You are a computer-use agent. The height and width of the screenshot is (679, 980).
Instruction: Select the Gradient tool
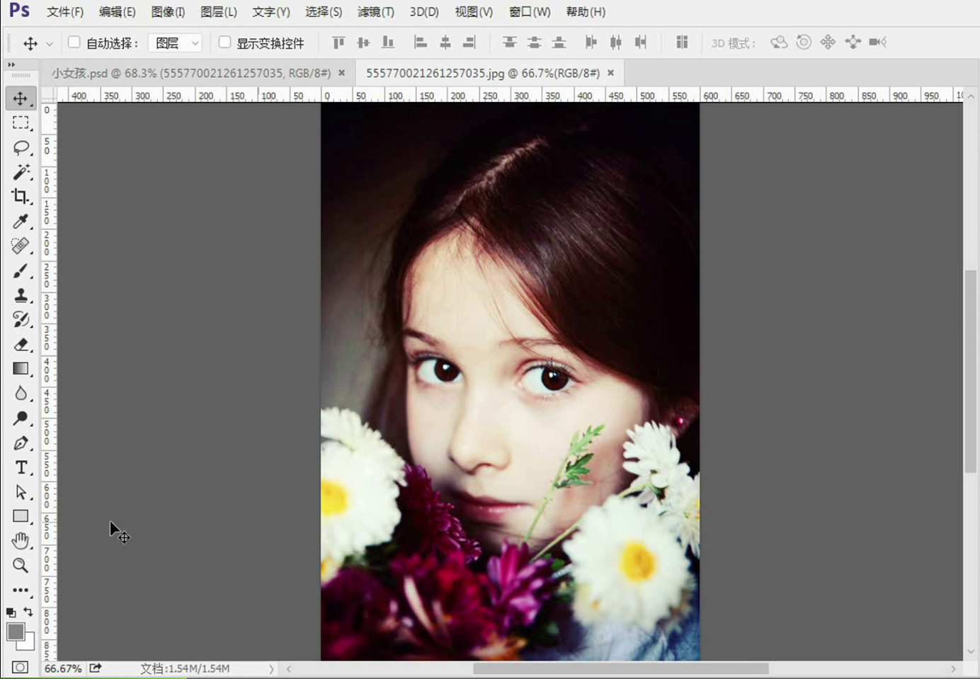[x=21, y=368]
